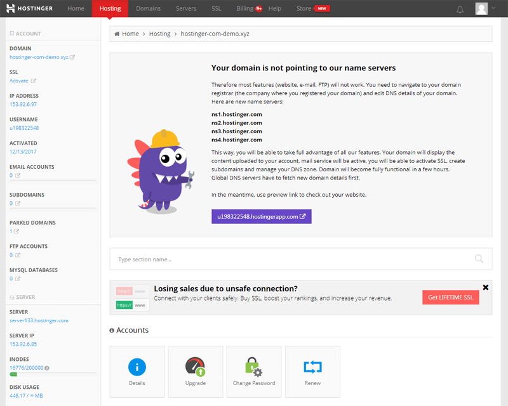508x406 pixels.
Task: Open the Details account icon
Action: (137, 367)
